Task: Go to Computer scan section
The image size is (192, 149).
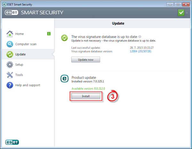Action: [x=28, y=44]
